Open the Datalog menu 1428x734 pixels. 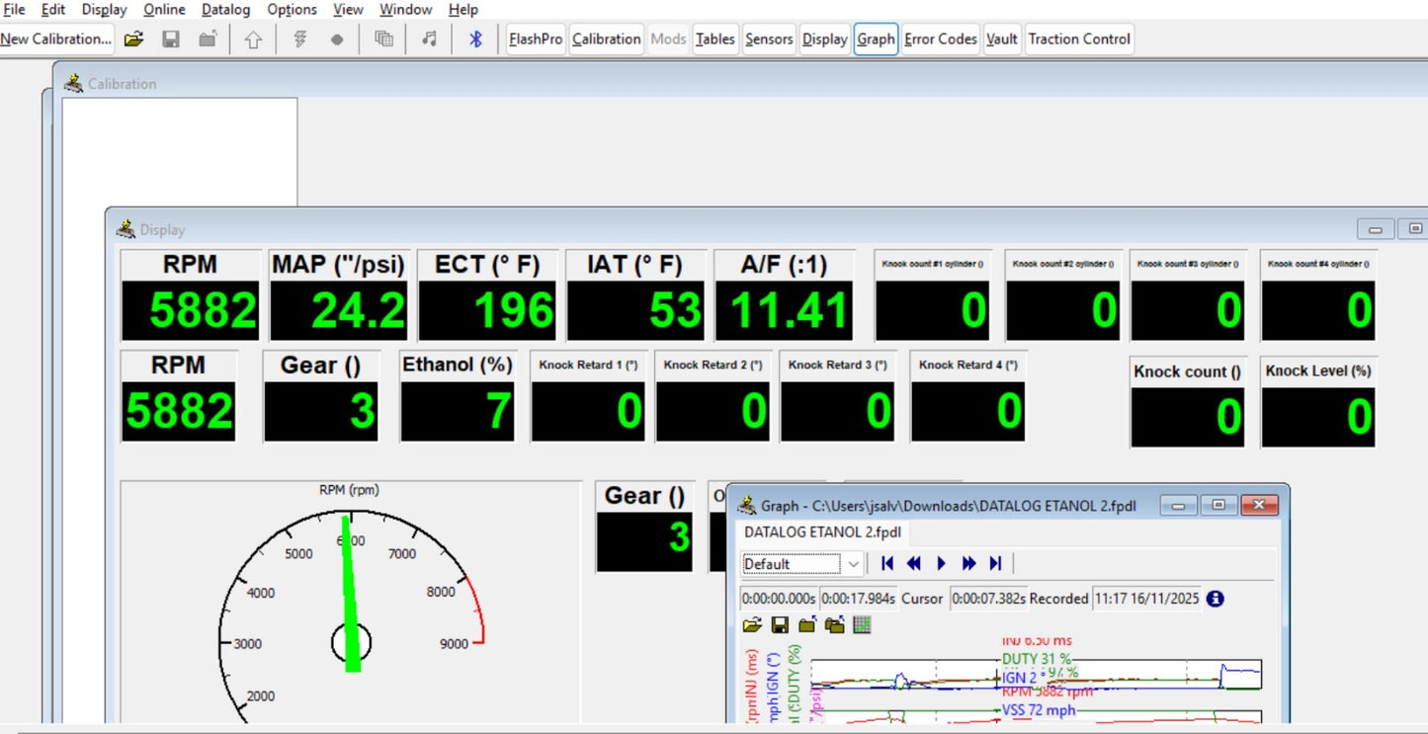225,10
